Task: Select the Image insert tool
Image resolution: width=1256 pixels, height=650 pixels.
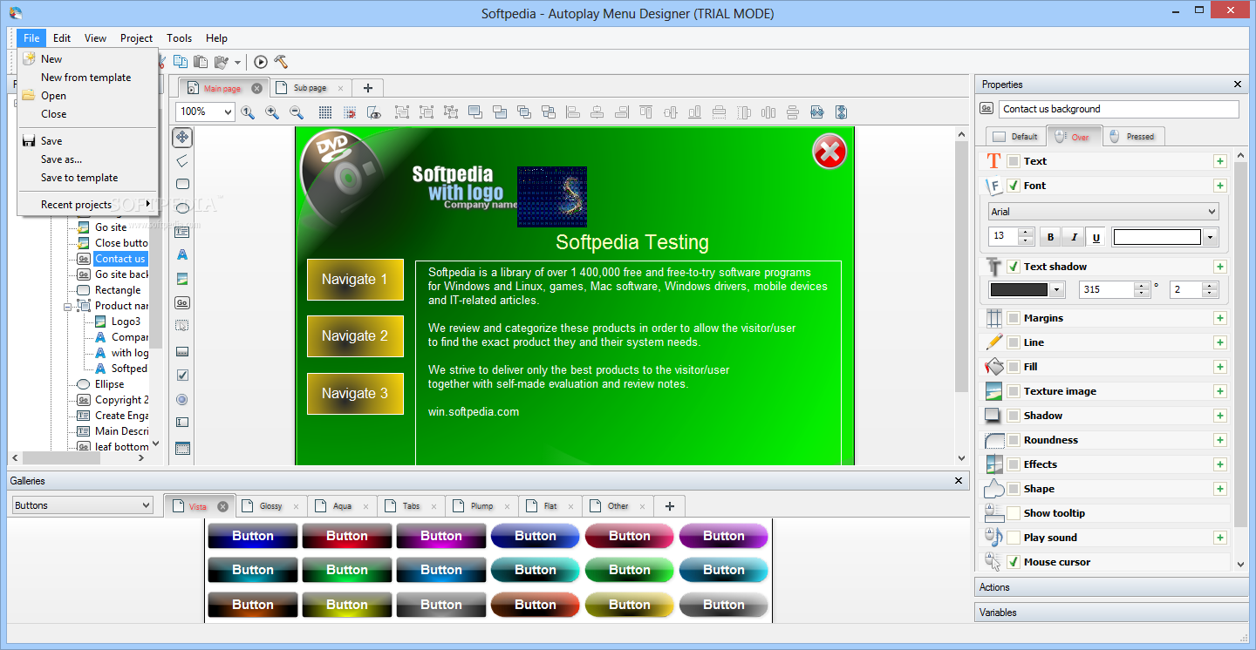Action: point(182,280)
